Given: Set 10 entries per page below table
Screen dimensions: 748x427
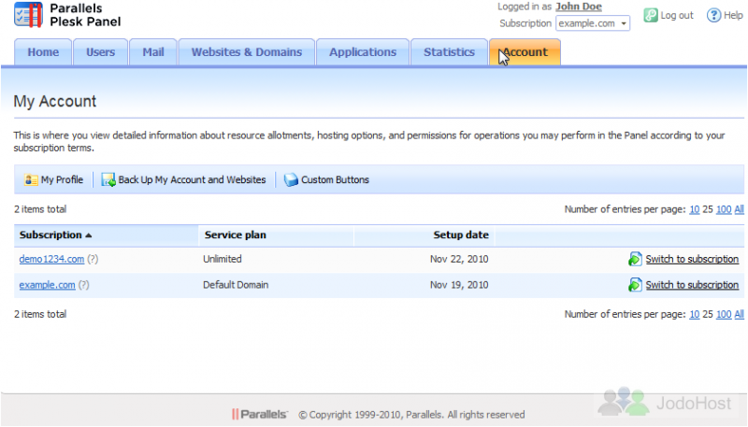Looking at the screenshot, I should (x=694, y=314).
